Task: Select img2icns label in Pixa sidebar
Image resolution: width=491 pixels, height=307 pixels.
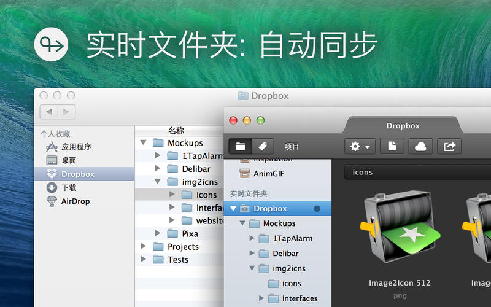Action: point(288,268)
